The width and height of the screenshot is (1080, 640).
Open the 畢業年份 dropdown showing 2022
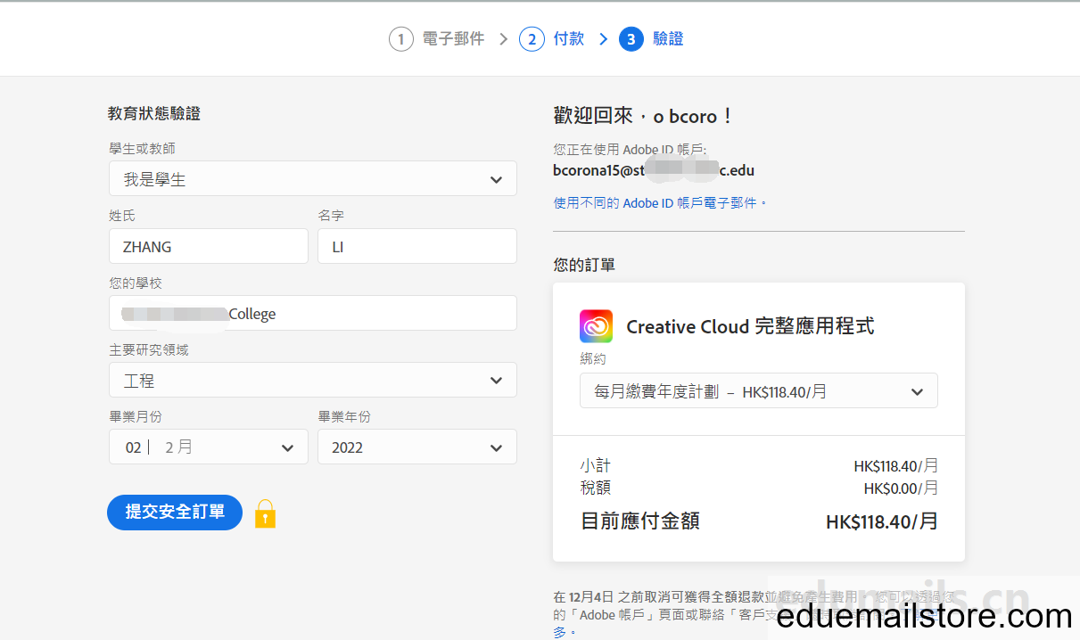point(417,447)
